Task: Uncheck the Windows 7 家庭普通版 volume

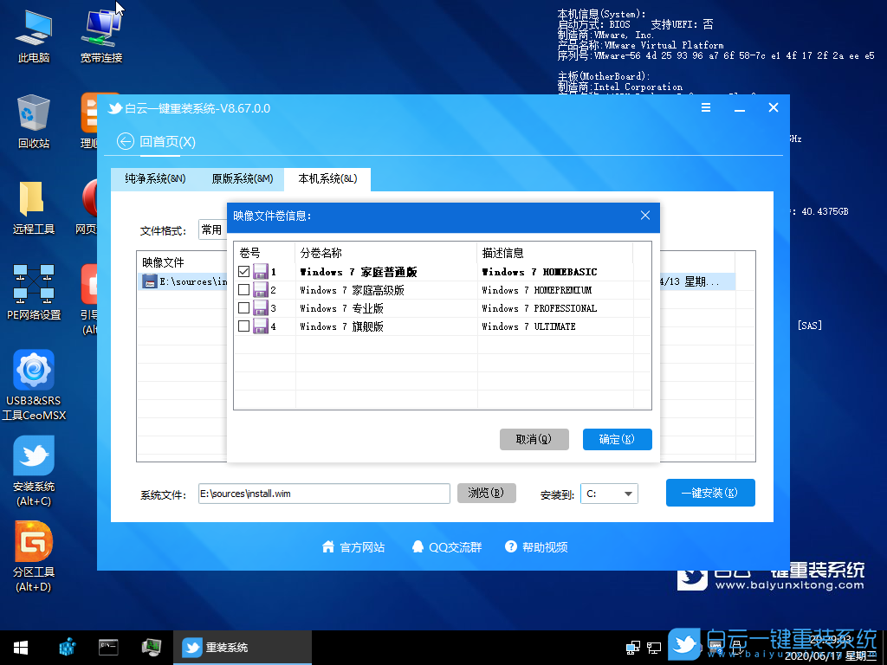Action: (x=243, y=271)
